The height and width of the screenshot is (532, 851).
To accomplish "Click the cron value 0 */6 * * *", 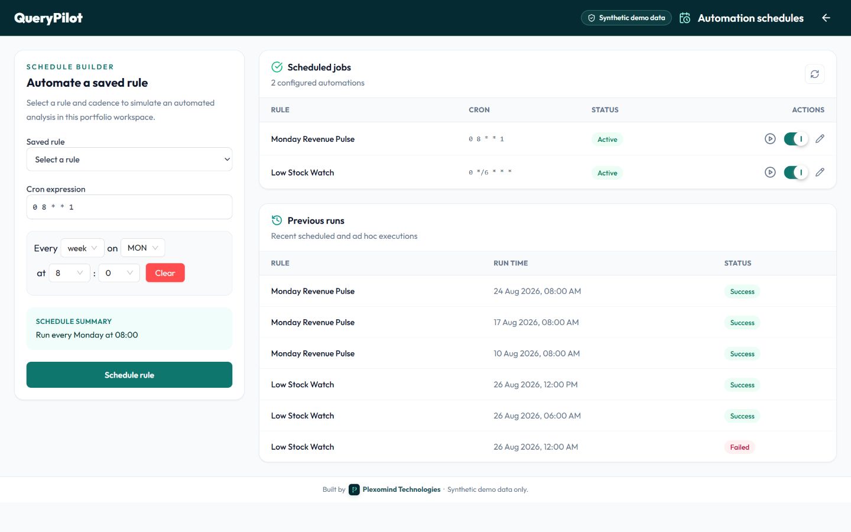I will (x=491, y=173).
